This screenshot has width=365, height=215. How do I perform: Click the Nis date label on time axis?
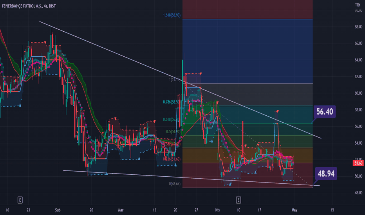(x=217, y=210)
